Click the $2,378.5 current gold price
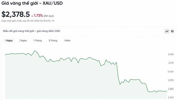The width and height of the screenshot is (177, 101). 16,14
